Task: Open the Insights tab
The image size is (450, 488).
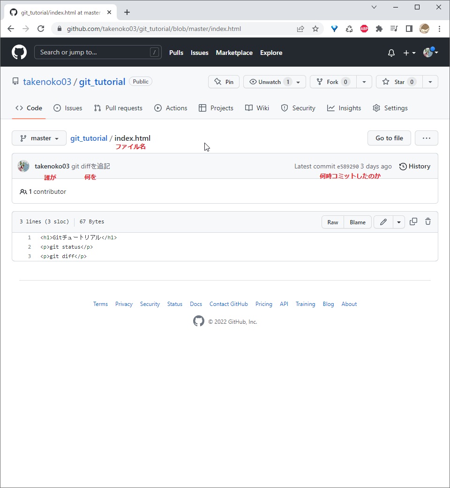Action: (344, 108)
